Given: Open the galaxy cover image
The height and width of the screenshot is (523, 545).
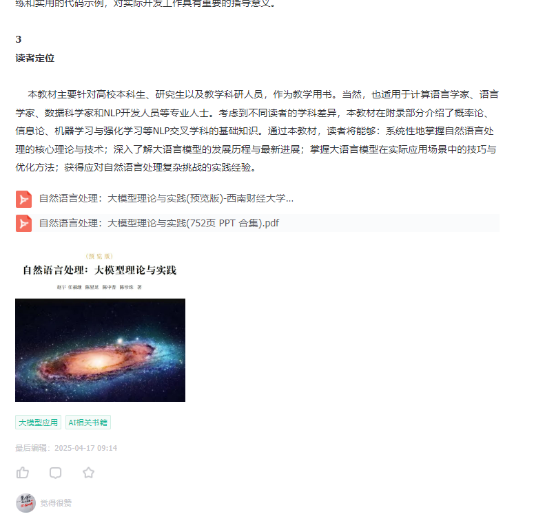Looking at the screenshot, I should pos(100,350).
